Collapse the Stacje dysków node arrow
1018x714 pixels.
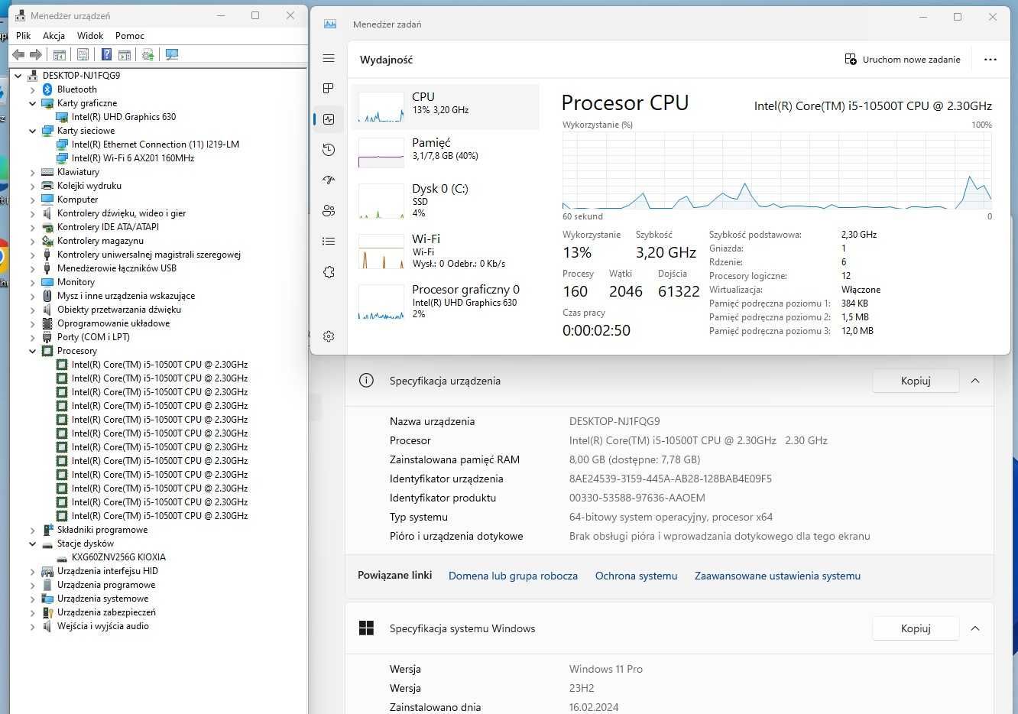click(x=33, y=544)
